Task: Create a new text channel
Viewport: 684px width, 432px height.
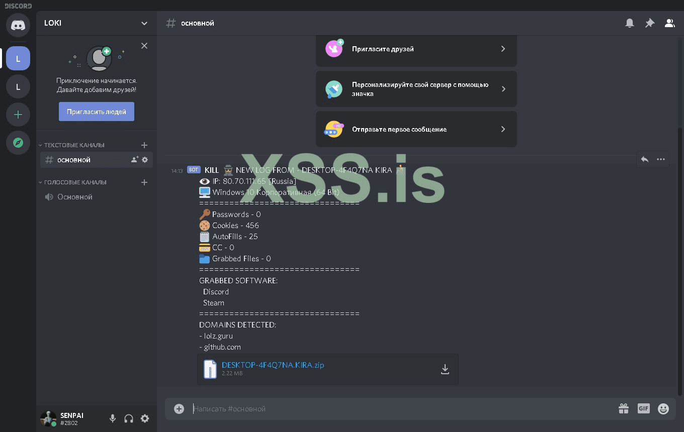Action: pos(144,145)
